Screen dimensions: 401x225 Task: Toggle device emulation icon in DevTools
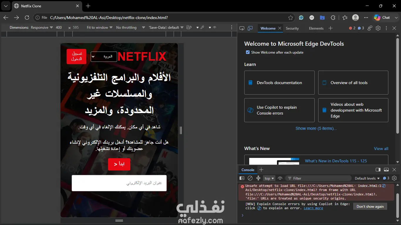coord(250,28)
